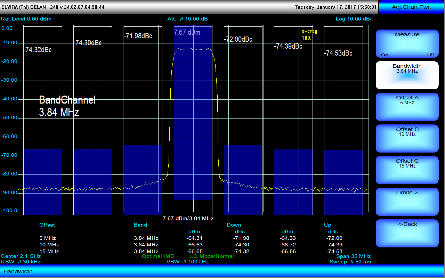This screenshot has width=445, height=278.
Task: Choose the Offset B 10 MHz softkey
Action: (407, 138)
